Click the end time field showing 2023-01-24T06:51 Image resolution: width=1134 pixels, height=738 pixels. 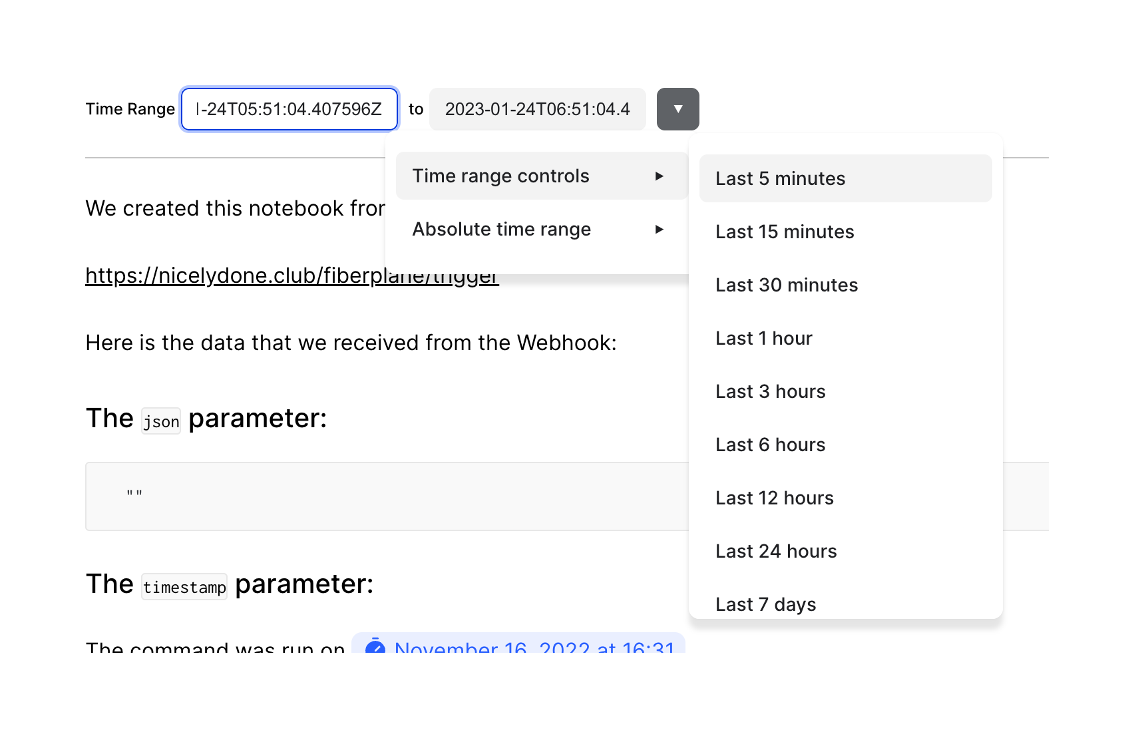coord(537,109)
